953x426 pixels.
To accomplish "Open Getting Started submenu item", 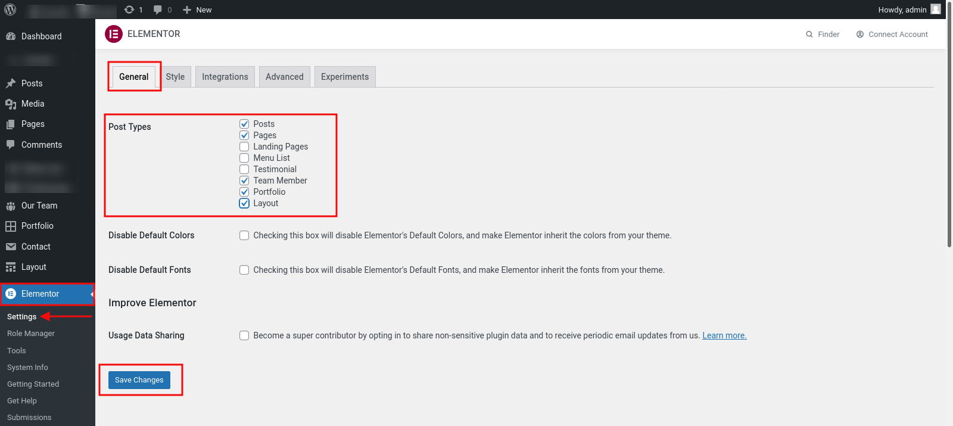I will [33, 384].
